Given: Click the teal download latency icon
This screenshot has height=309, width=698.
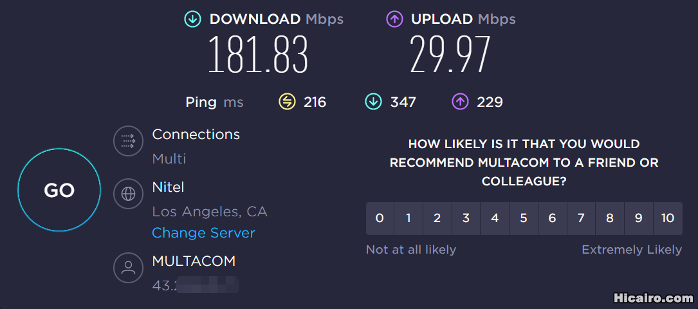Looking at the screenshot, I should pyautogui.click(x=374, y=102).
